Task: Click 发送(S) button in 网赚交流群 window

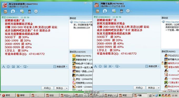Action: [x=151, y=88]
